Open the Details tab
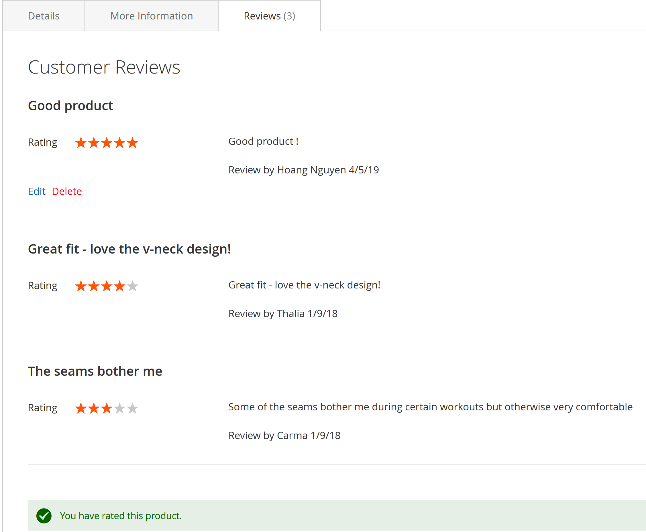This screenshot has width=646, height=532. (x=44, y=16)
